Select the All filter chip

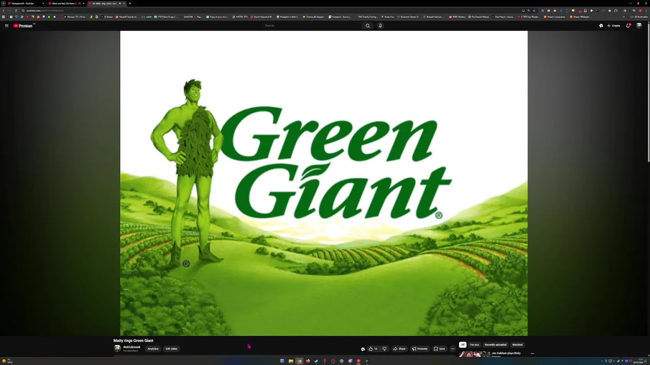[x=462, y=345]
